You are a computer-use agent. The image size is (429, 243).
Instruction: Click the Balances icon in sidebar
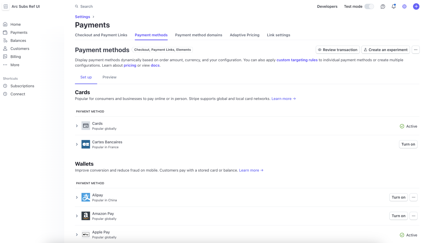(5, 41)
